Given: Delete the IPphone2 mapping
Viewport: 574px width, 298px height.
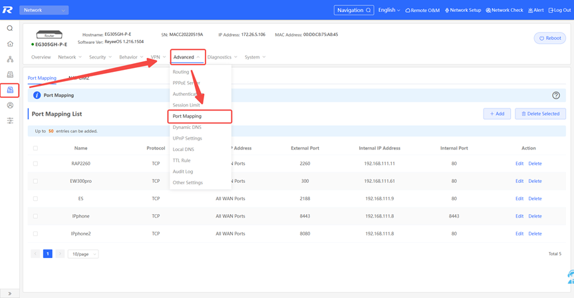Looking at the screenshot, I should click(535, 233).
